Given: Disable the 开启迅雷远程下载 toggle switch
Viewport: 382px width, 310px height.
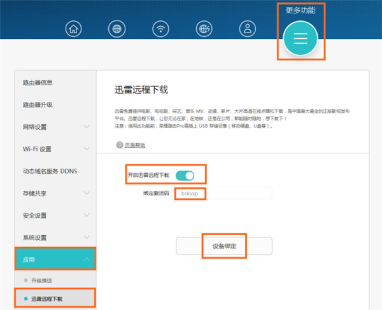Looking at the screenshot, I should point(185,175).
